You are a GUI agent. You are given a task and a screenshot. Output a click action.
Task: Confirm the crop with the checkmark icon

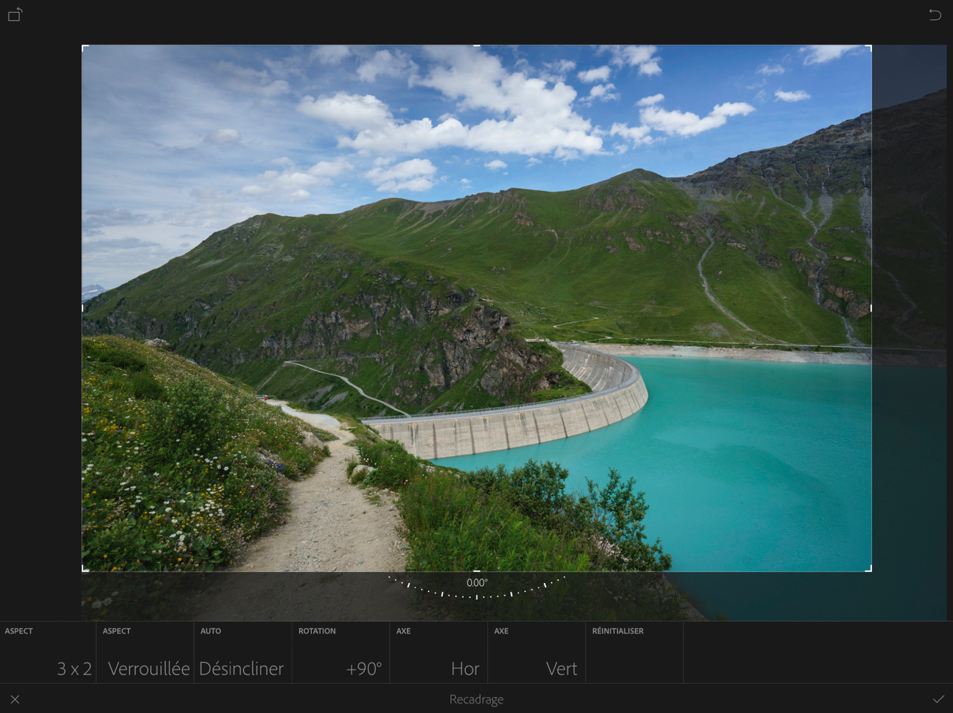pyautogui.click(x=938, y=699)
